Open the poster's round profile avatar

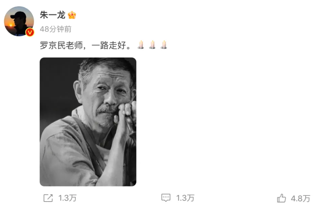[19, 21]
